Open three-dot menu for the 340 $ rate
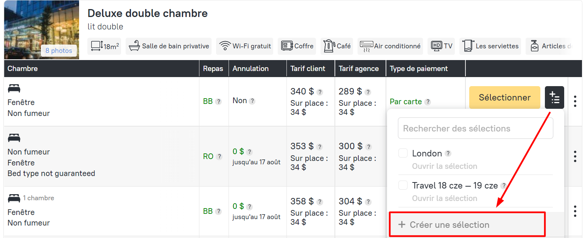 (x=575, y=101)
